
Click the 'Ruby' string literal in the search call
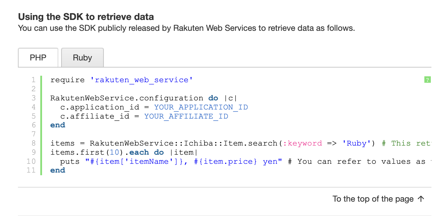(356, 143)
